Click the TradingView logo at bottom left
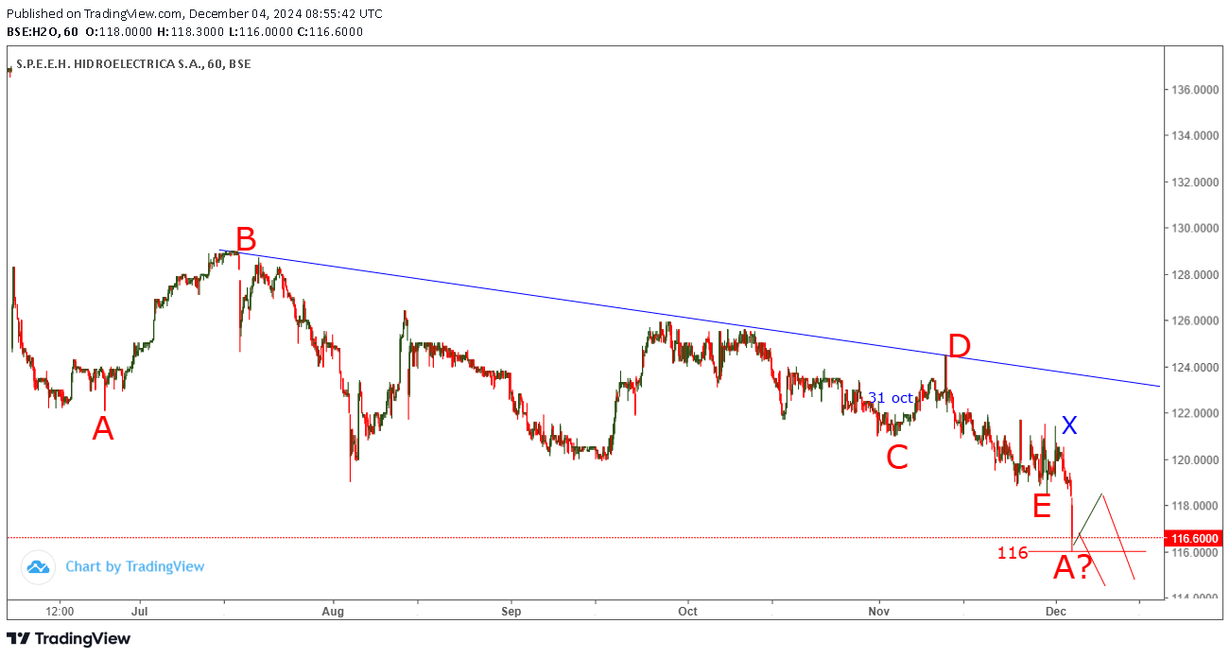The image size is (1230, 658). (x=68, y=639)
